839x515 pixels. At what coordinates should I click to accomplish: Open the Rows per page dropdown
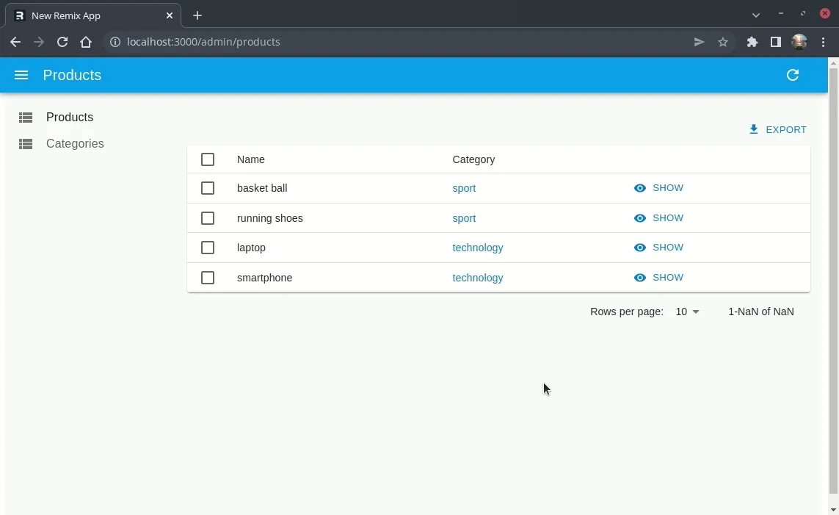pos(686,311)
